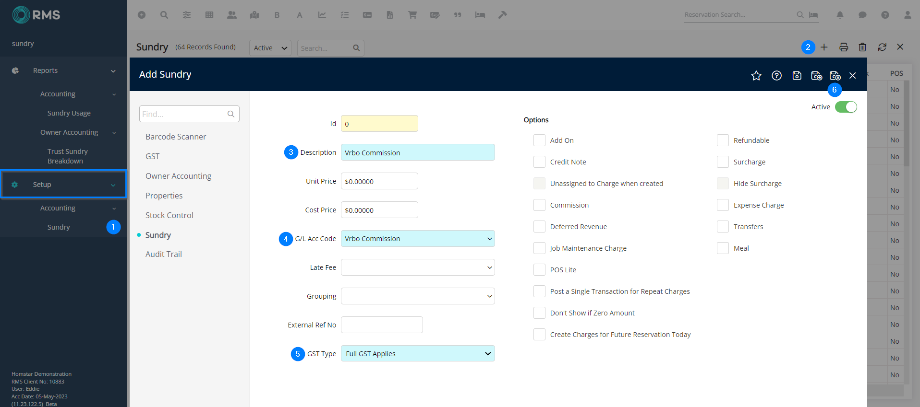Image resolution: width=920 pixels, height=407 pixels.
Task: Toggle the Active switch off
Action: coord(846,107)
